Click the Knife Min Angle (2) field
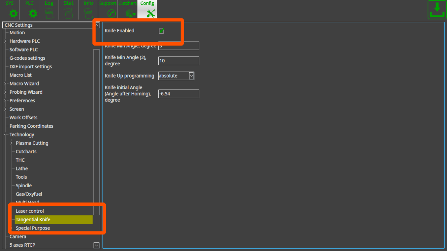This screenshot has width=447, height=251. coord(179,61)
